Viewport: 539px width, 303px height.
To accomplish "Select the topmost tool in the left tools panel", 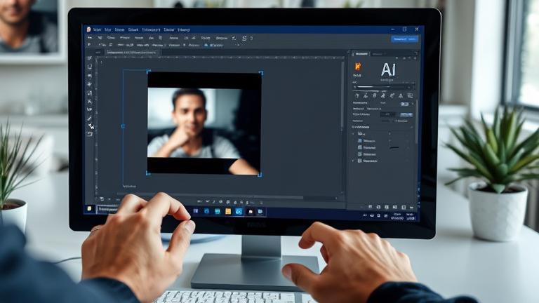I will (x=89, y=58).
